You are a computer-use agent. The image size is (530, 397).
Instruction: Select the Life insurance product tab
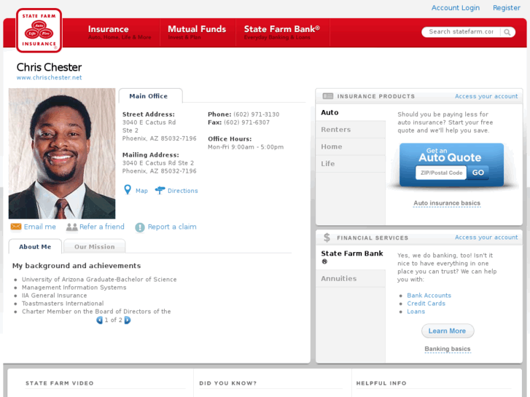(351, 164)
